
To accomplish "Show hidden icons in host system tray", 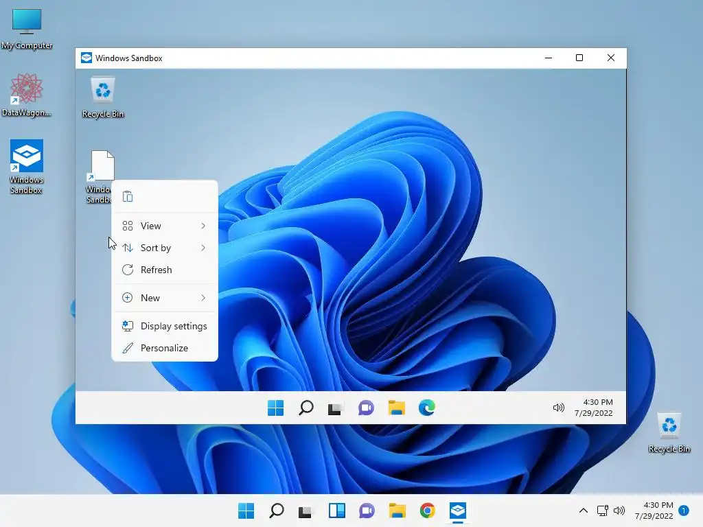I will click(584, 511).
